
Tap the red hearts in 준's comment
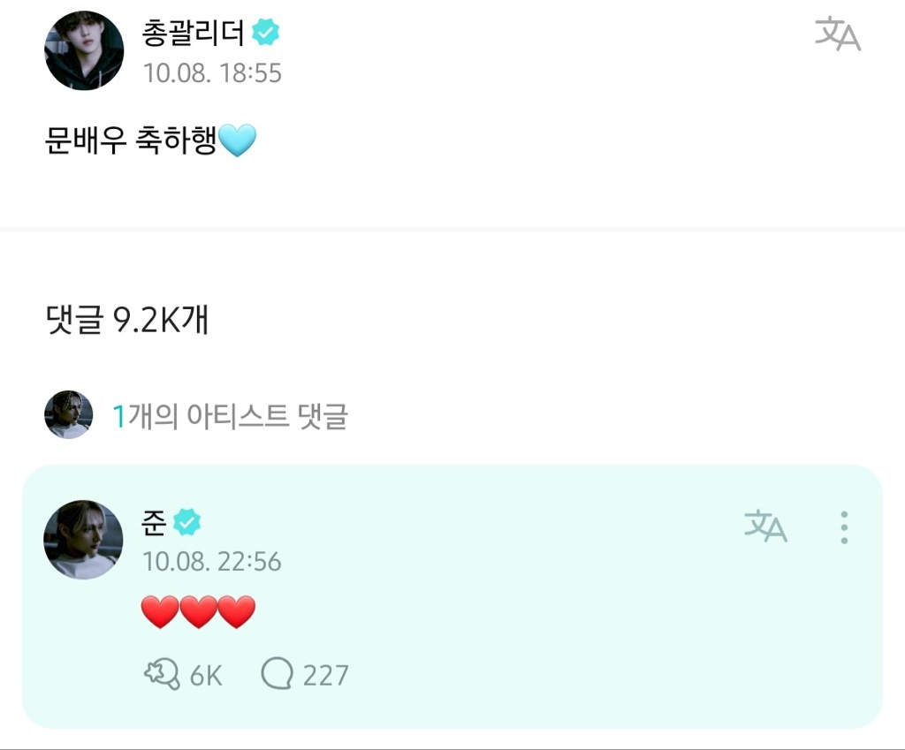pyautogui.click(x=198, y=612)
